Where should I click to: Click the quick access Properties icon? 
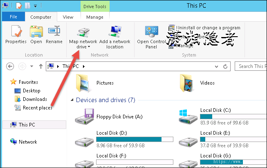click(x=19, y=6)
